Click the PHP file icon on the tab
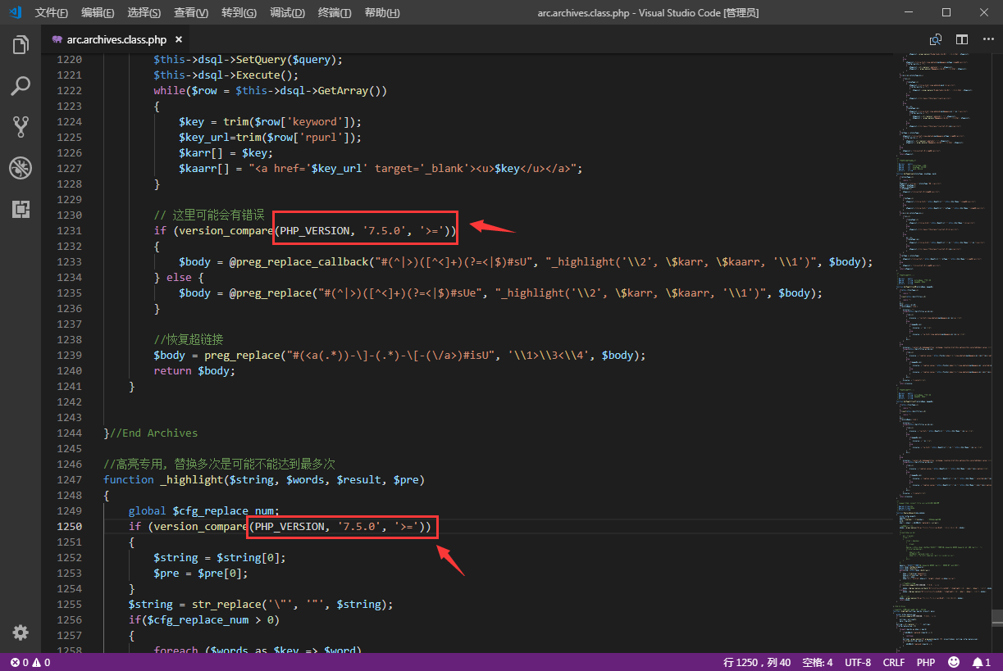Screen dimensions: 1003x671 pos(57,39)
